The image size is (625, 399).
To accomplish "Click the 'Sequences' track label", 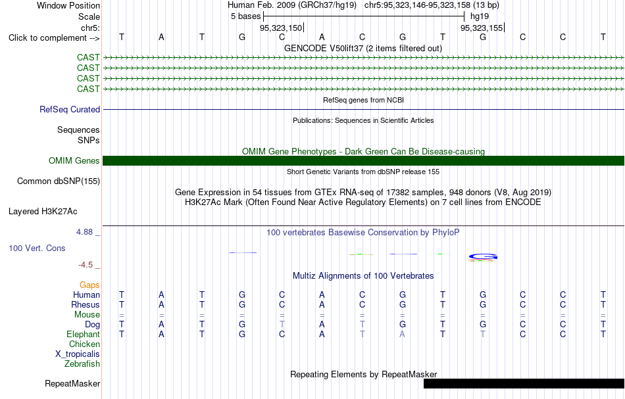I will 78,129.
